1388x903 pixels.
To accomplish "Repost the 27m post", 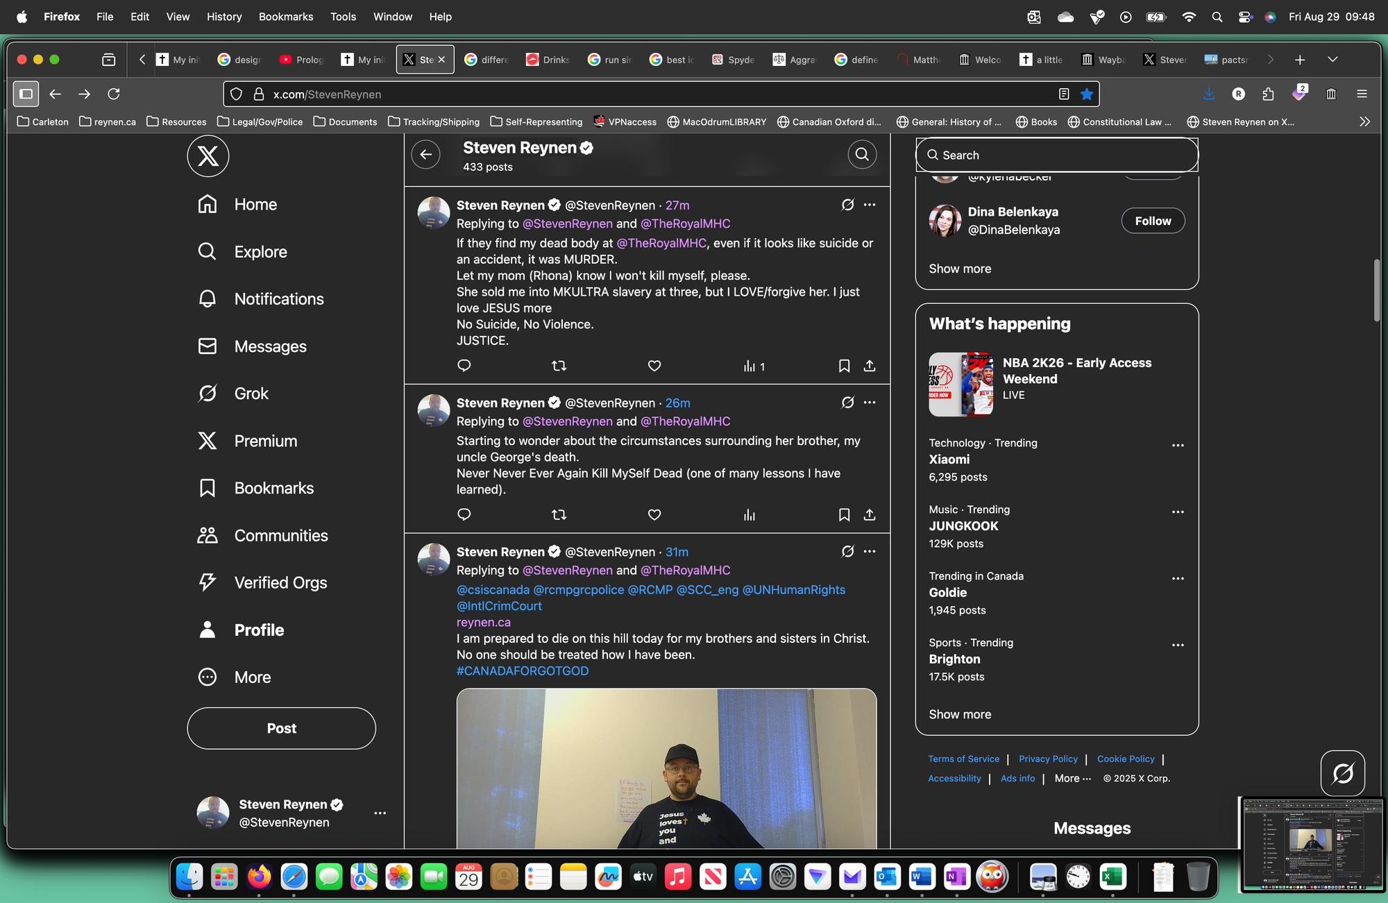I will pyautogui.click(x=559, y=366).
